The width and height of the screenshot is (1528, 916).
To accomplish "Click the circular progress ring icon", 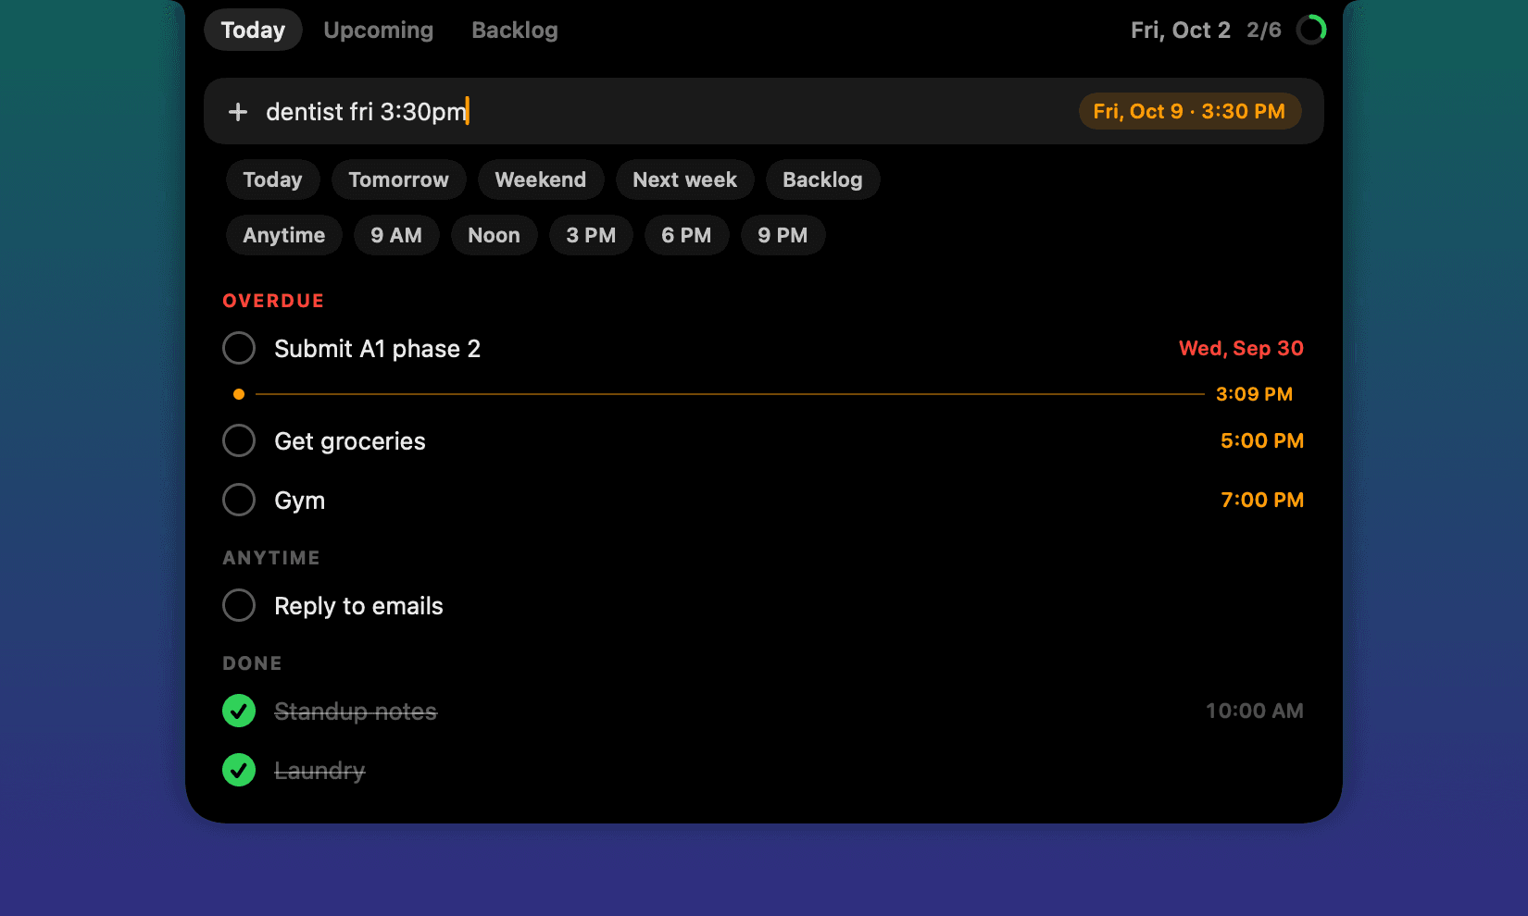I will [x=1311, y=30].
